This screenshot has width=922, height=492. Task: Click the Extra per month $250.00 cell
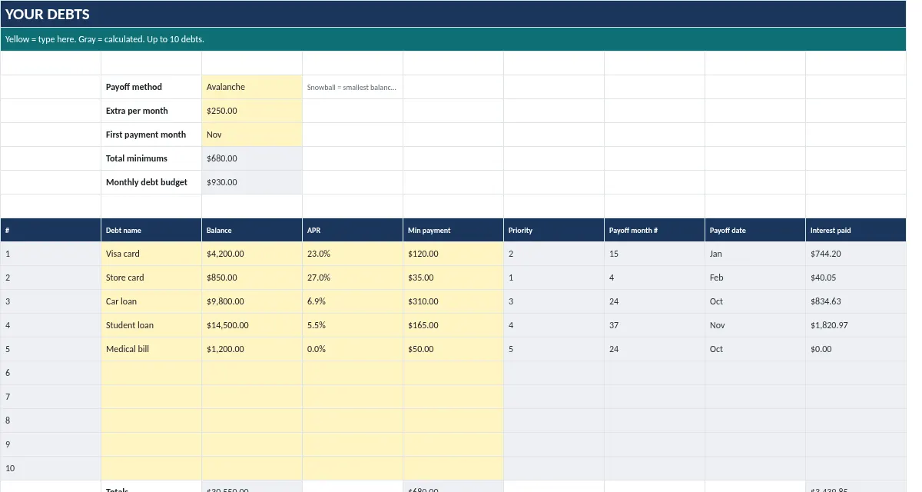252,111
